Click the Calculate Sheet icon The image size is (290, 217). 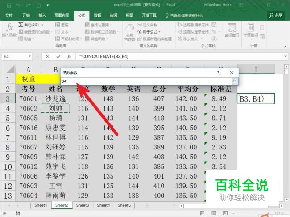click(x=262, y=37)
